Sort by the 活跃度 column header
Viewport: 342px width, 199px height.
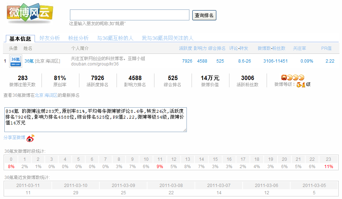(185, 48)
